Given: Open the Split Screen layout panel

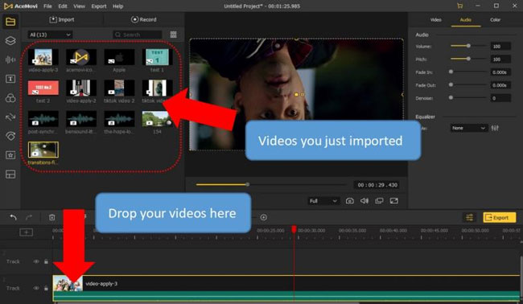Looking at the screenshot, I should click(x=10, y=175).
